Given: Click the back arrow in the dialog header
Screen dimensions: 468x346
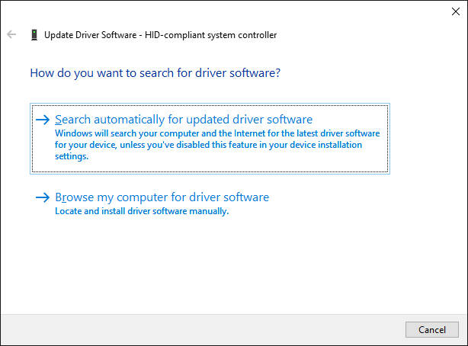Looking at the screenshot, I should point(11,34).
